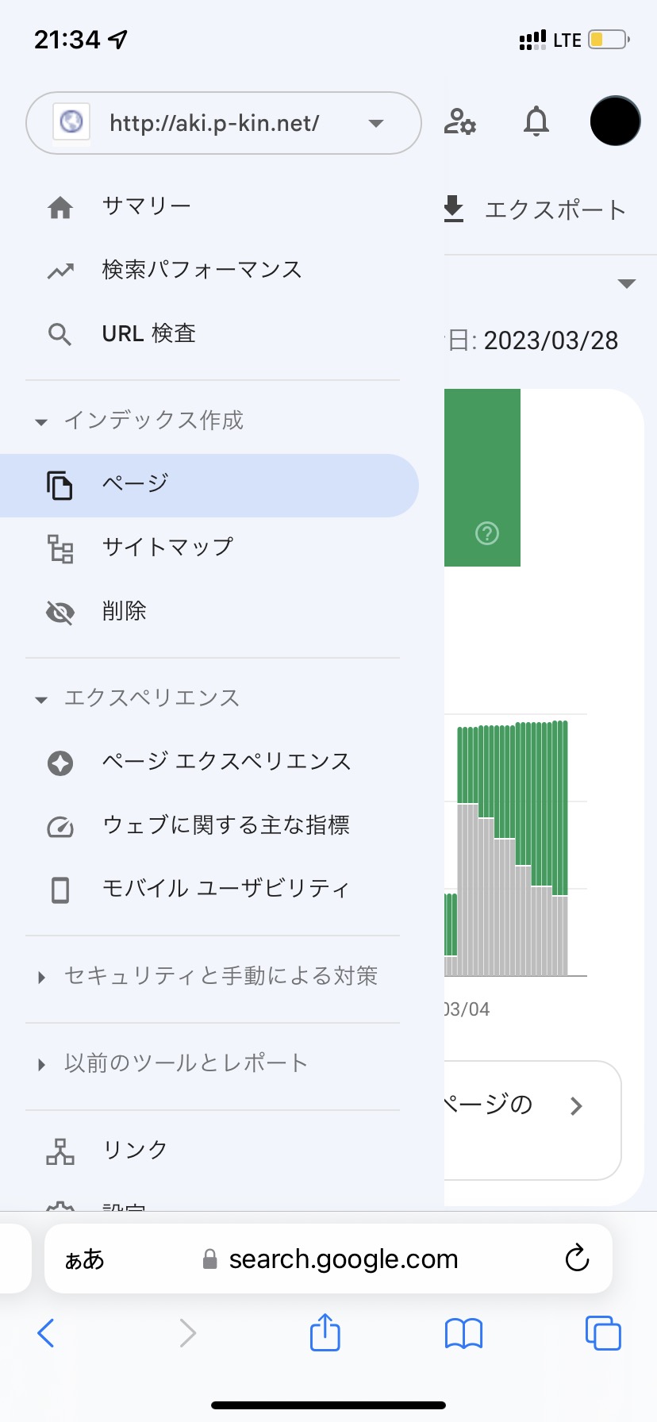
Task: Open user and permission settings icon
Action: pyautogui.click(x=459, y=121)
